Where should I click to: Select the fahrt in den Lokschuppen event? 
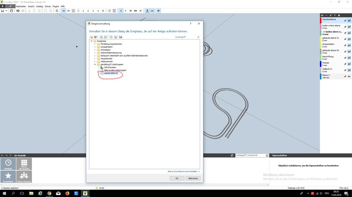115,70
